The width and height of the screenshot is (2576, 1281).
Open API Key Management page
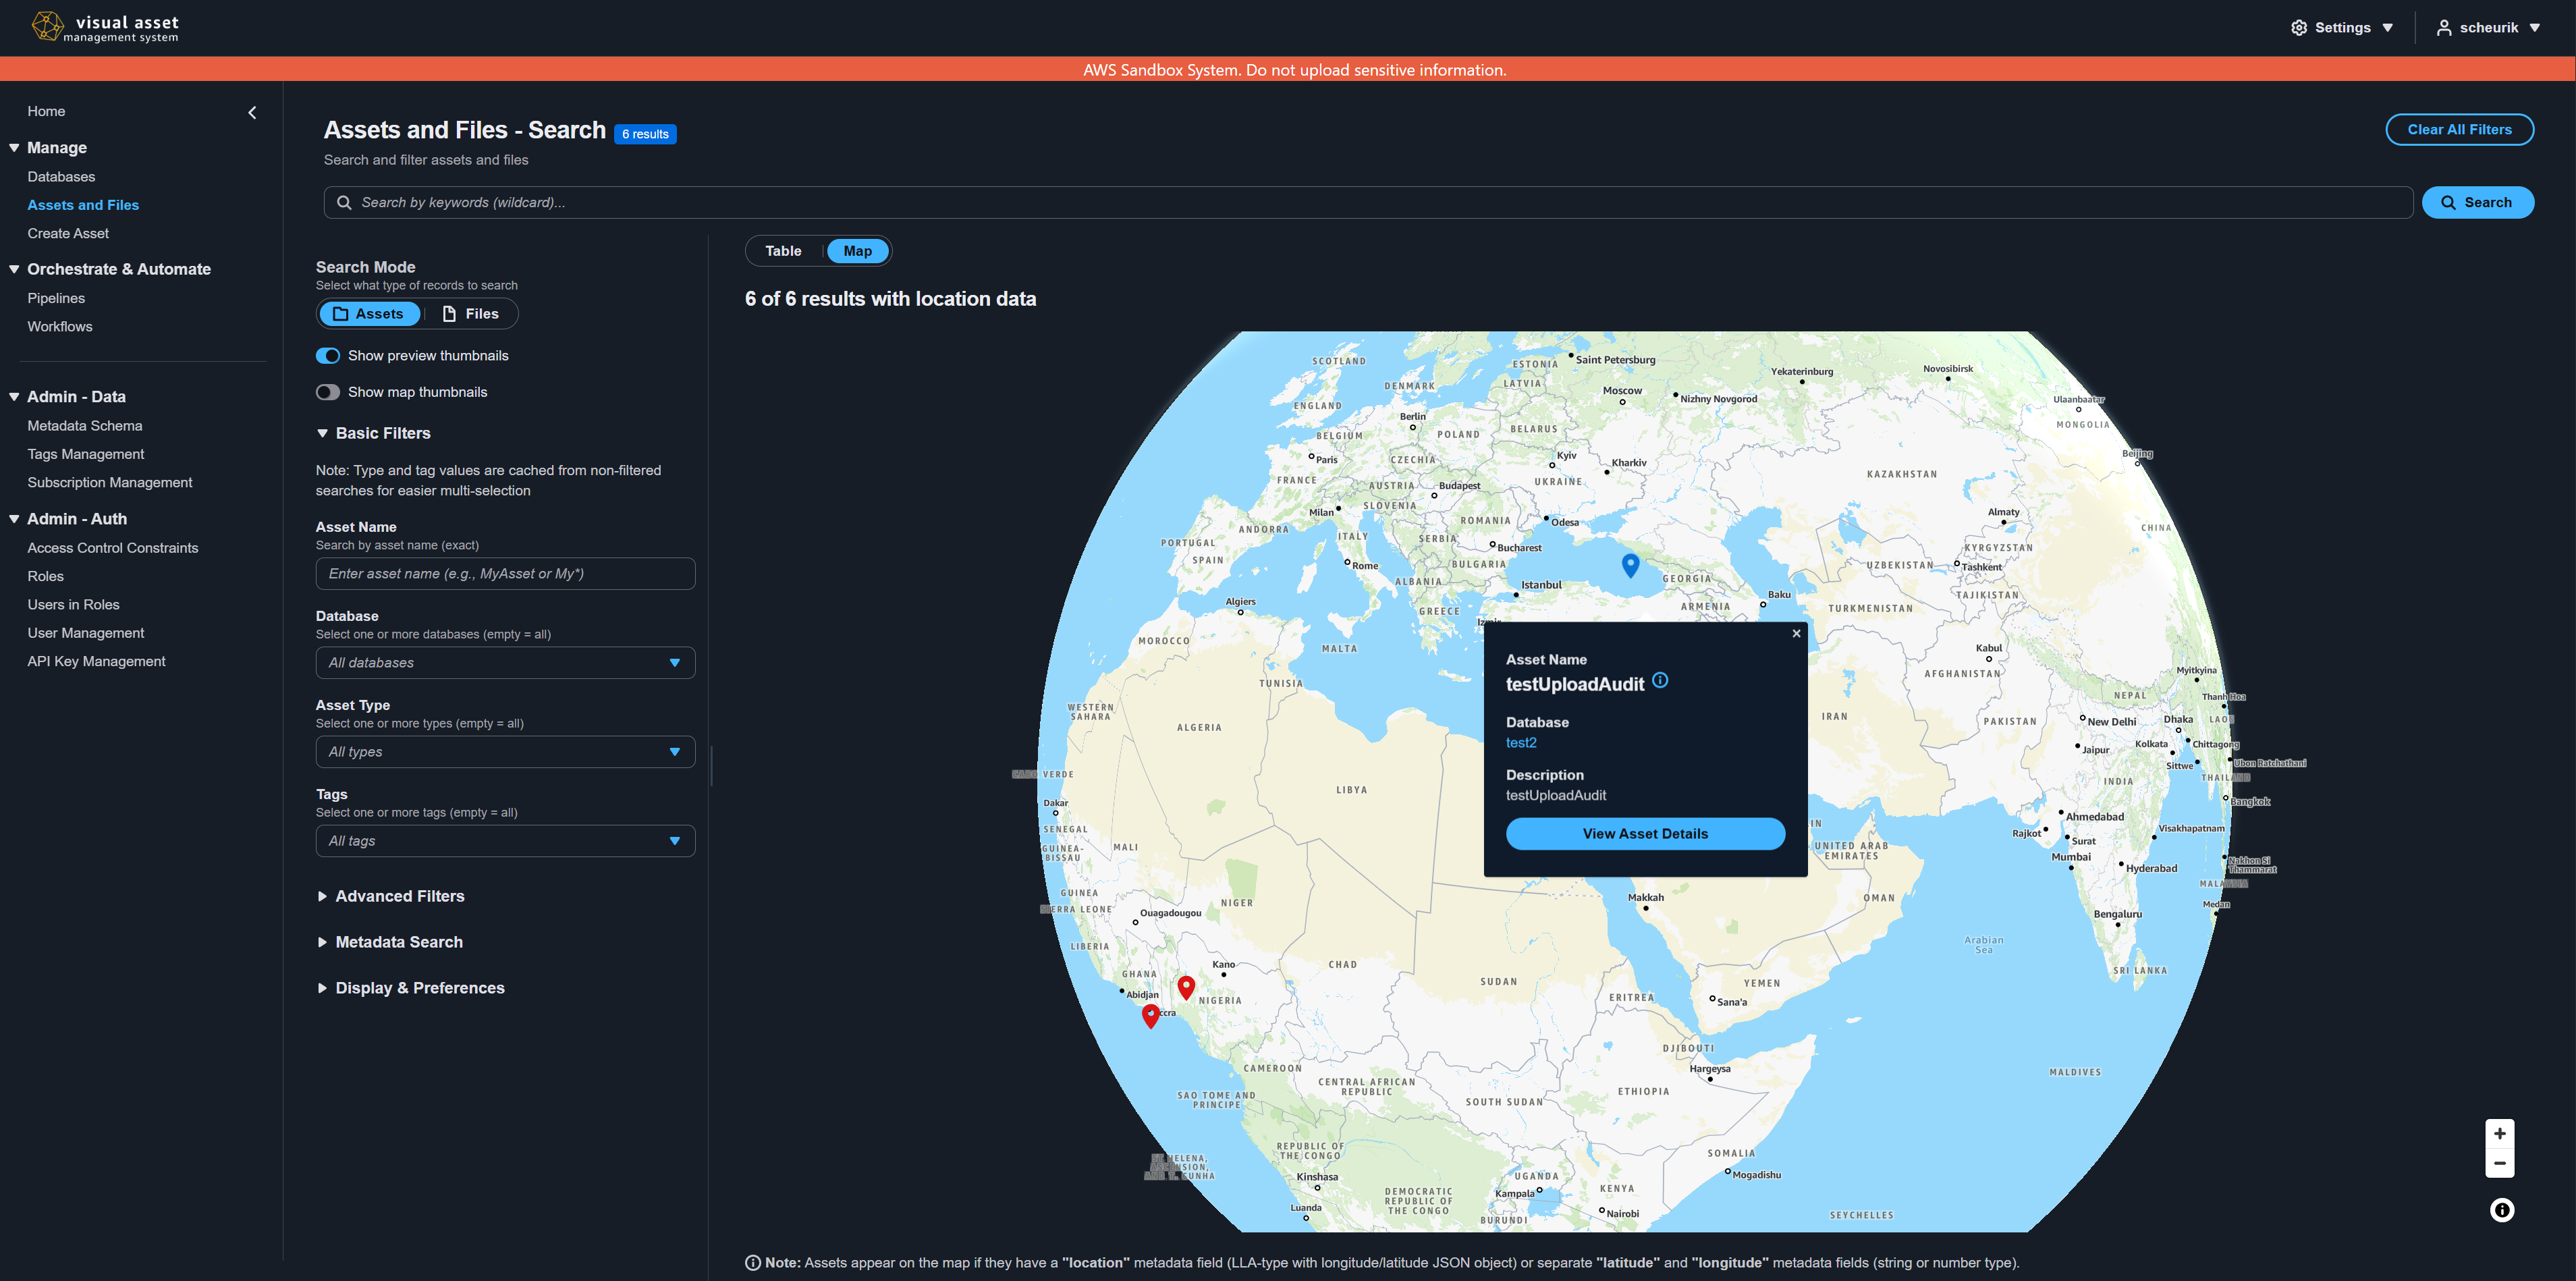pyautogui.click(x=97, y=661)
